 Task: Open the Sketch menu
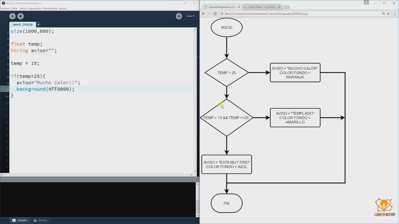(x=23, y=8)
